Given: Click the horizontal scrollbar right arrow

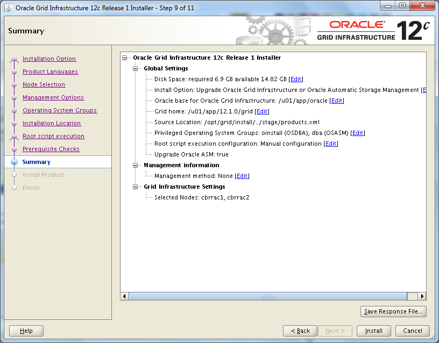Looking at the screenshot, I should pyautogui.click(x=422, y=296).
